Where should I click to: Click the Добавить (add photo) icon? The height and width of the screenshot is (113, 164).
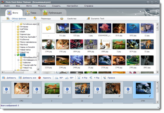point(3,78)
